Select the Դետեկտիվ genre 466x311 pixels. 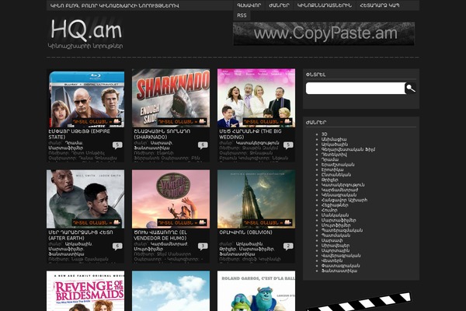tap(334, 155)
